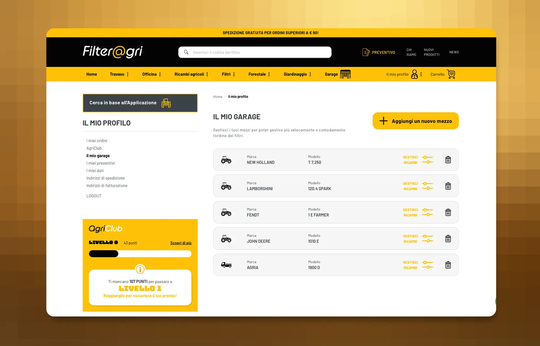Click sliders icon for New Holland spare parts
540x346 pixels.
pyautogui.click(x=428, y=159)
